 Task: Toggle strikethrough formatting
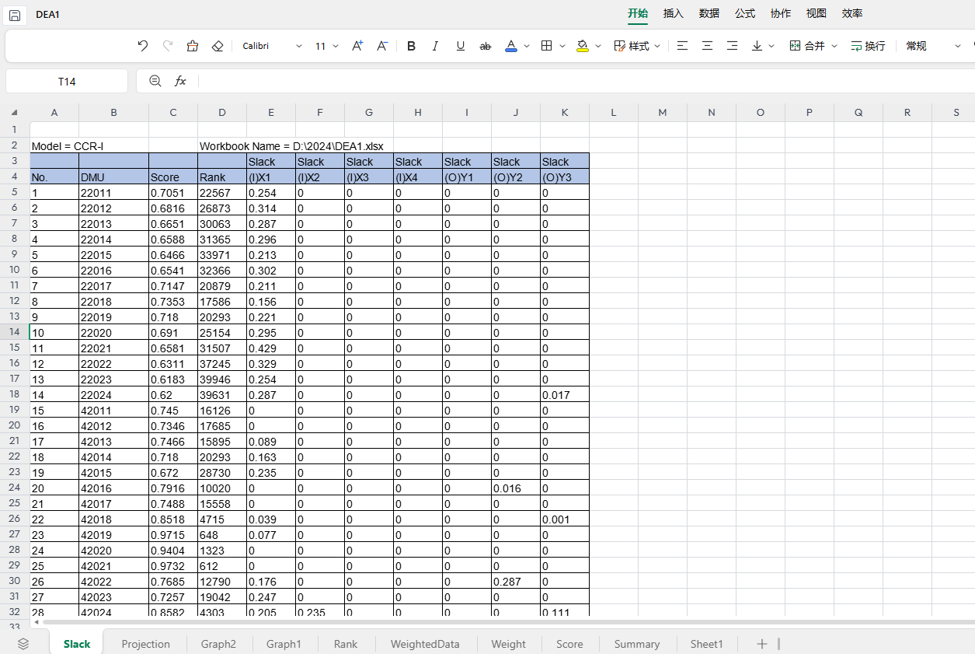click(x=486, y=46)
